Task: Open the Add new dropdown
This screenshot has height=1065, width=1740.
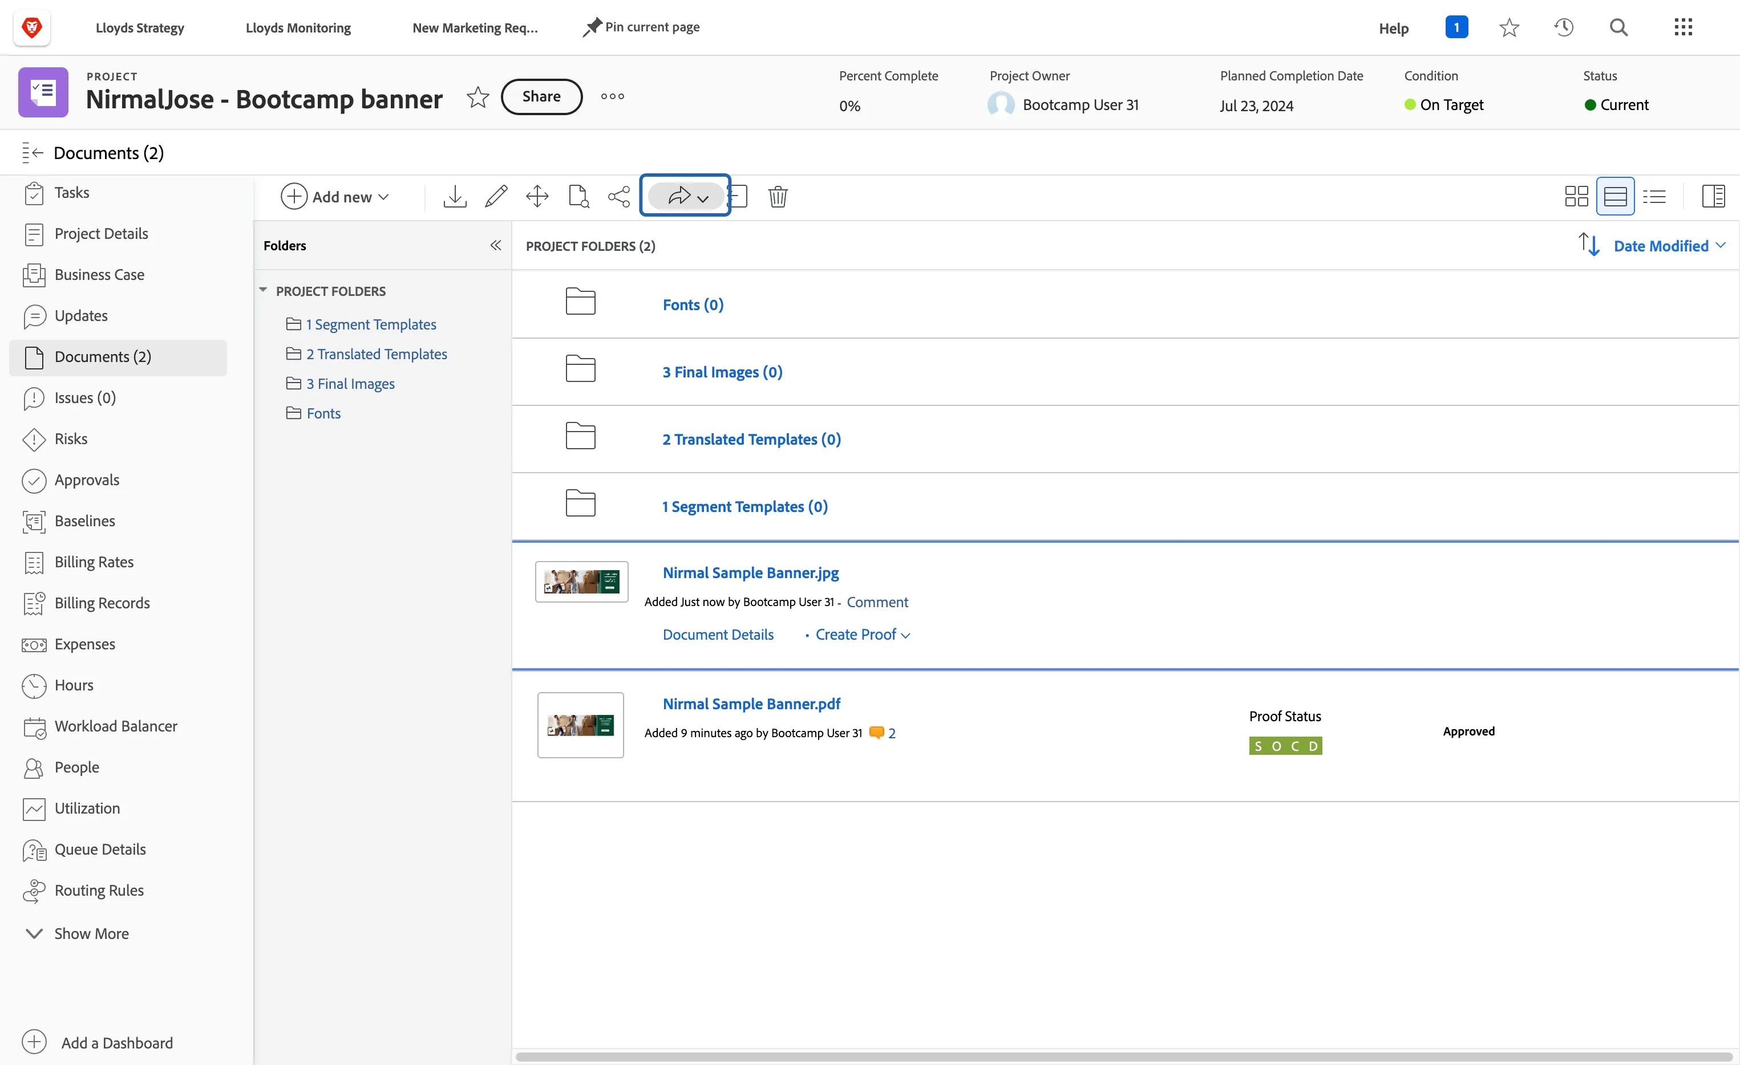Action: coord(335,196)
